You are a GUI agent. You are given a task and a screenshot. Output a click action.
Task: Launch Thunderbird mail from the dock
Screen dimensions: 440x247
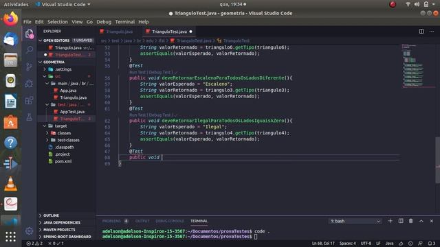pos(11,39)
